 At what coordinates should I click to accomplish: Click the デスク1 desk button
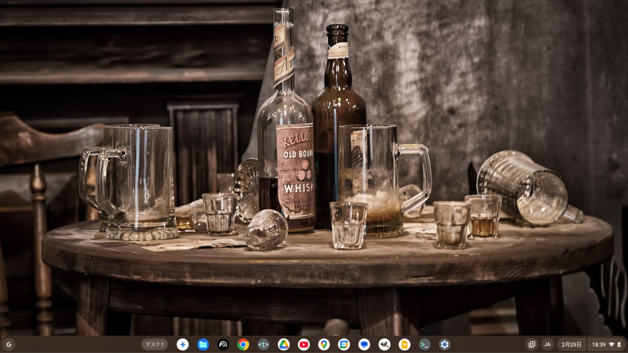(154, 345)
